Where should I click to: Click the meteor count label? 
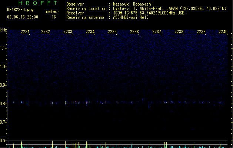[53, 11]
